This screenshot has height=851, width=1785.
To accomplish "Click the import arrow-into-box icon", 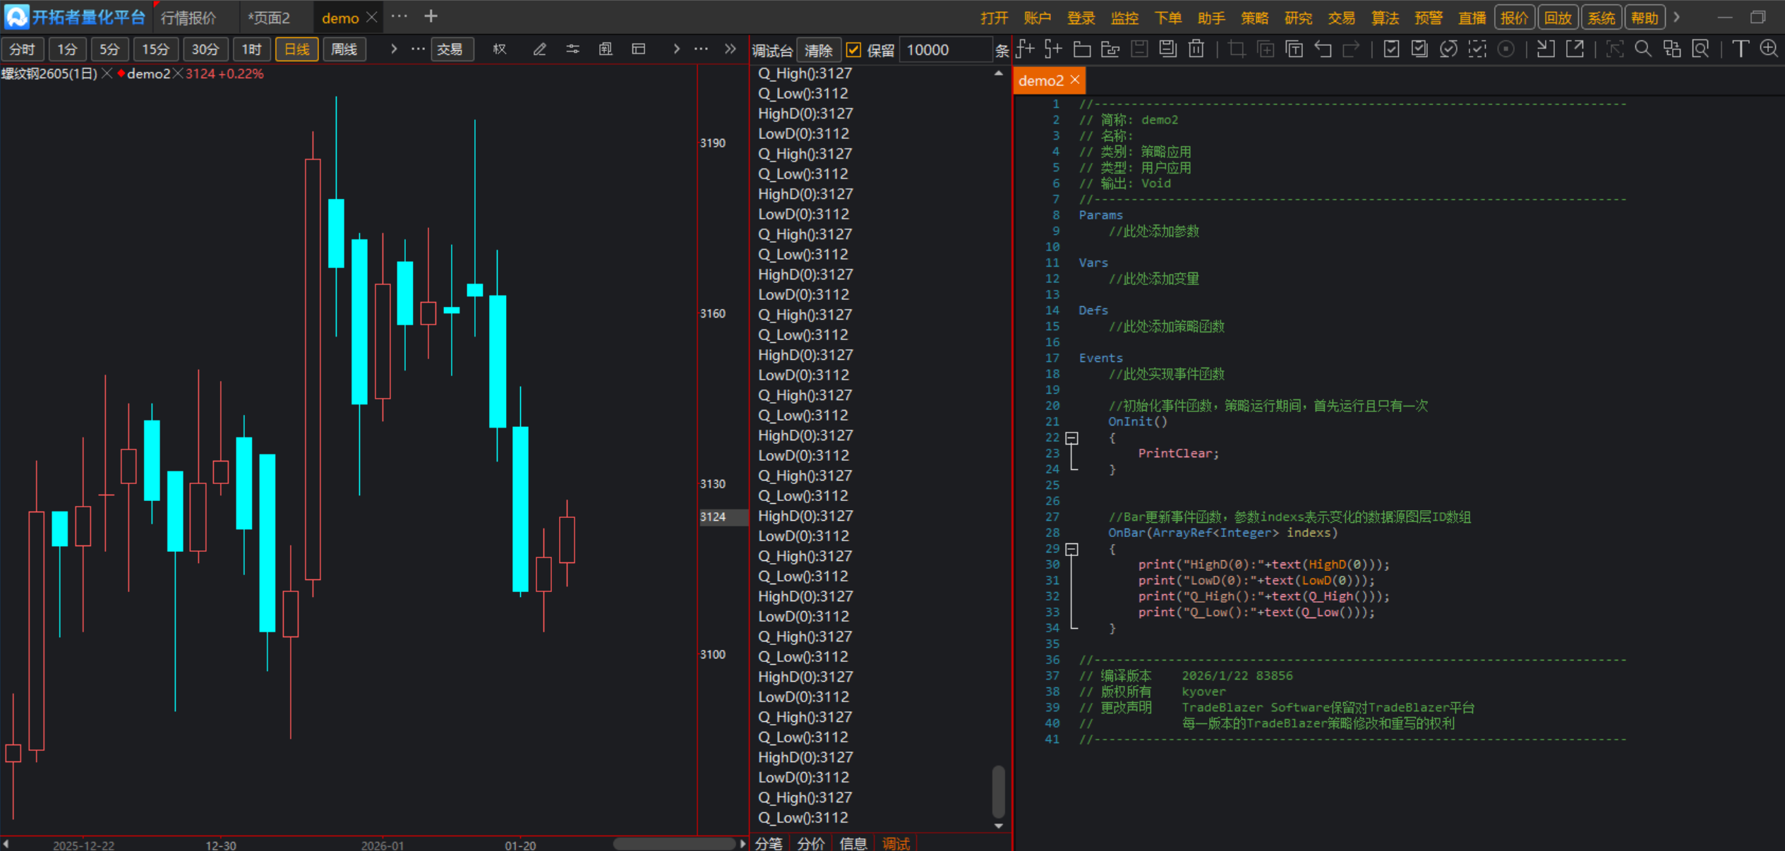I will (1545, 49).
